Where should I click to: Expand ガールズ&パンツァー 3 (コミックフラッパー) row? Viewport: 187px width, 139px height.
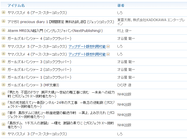coord(3,62)
